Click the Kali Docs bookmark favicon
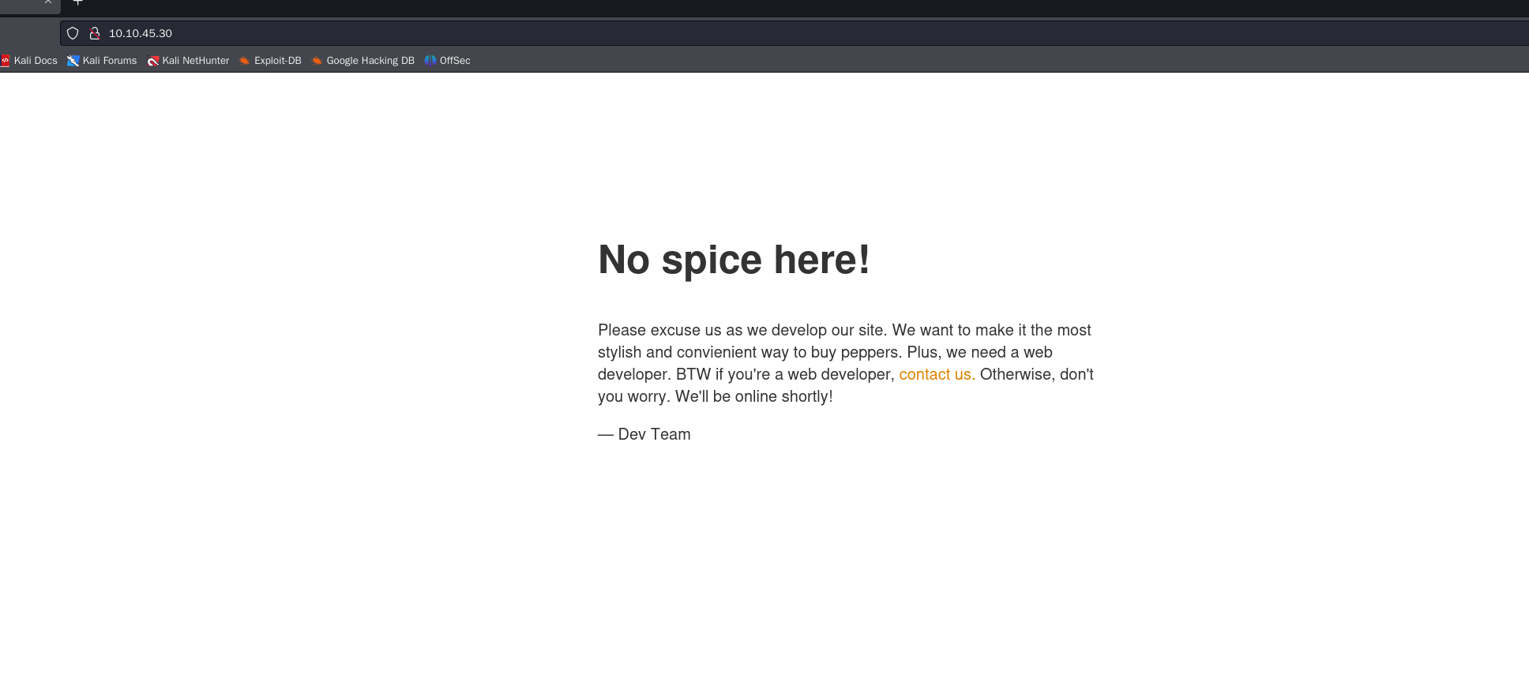Viewport: 1529px width, 697px height. coord(5,61)
